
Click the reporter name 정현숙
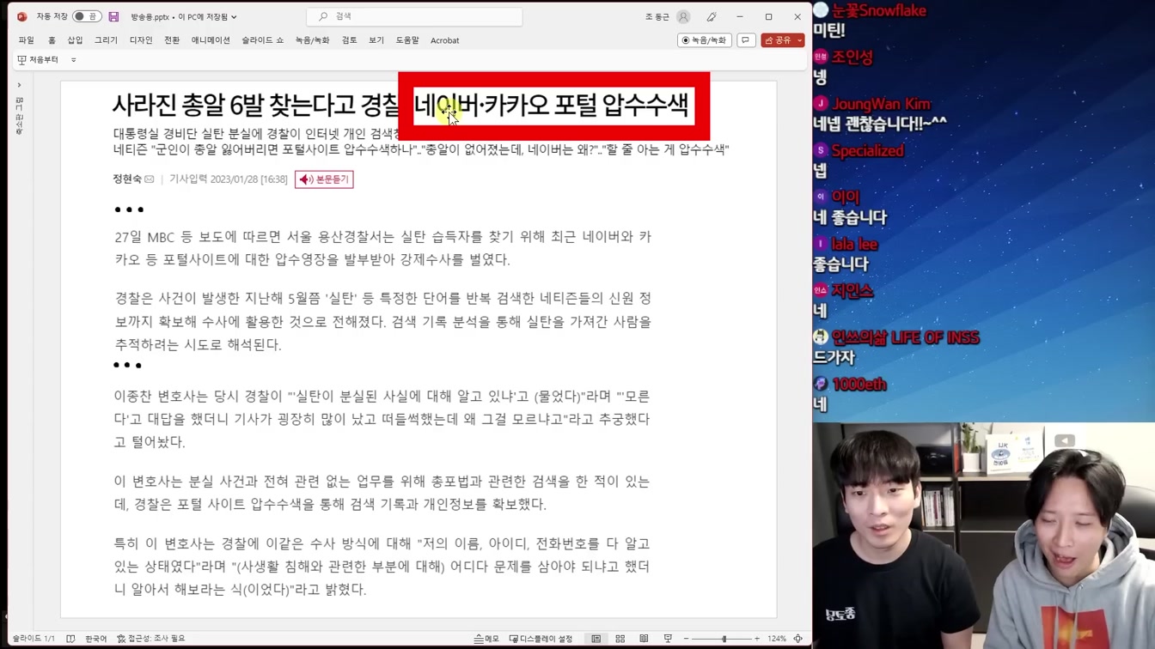[x=127, y=179]
